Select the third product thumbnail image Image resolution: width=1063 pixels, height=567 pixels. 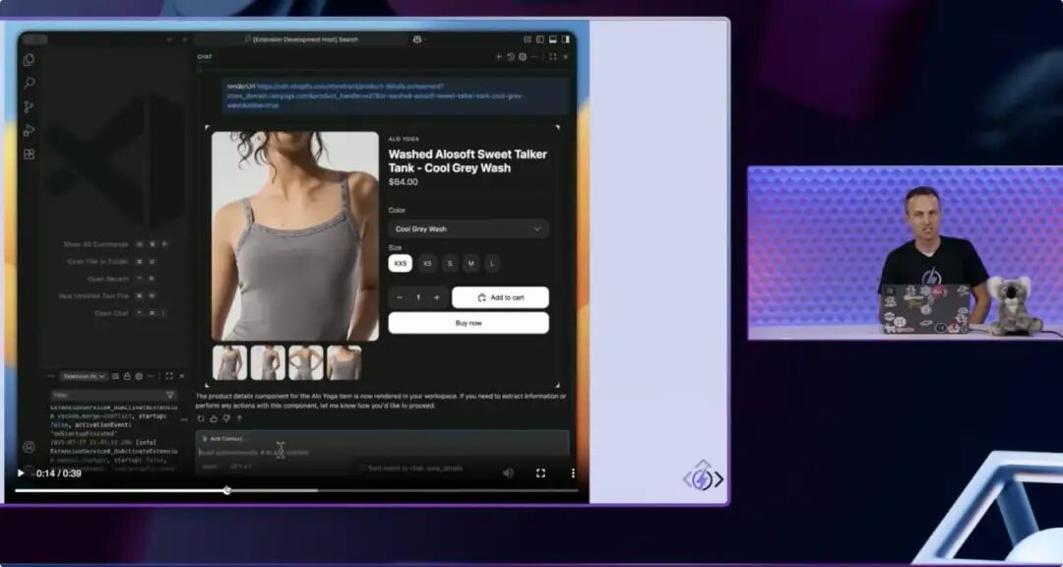[x=306, y=363]
